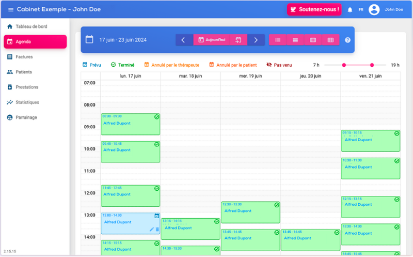Click the 19 h end-hour slider handle
The image size is (413, 257).
pyautogui.click(x=372, y=65)
